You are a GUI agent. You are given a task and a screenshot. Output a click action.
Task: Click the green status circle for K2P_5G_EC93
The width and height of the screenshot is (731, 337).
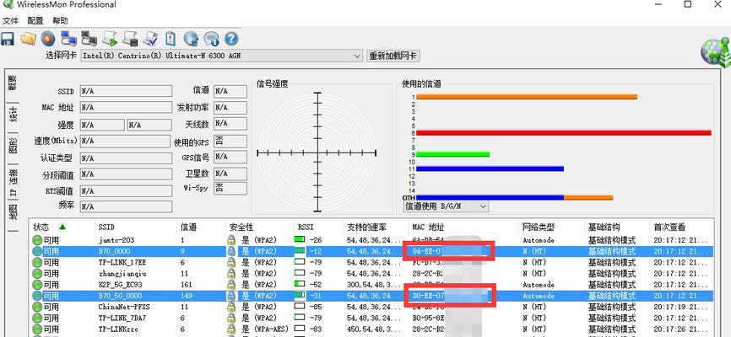coord(37,285)
